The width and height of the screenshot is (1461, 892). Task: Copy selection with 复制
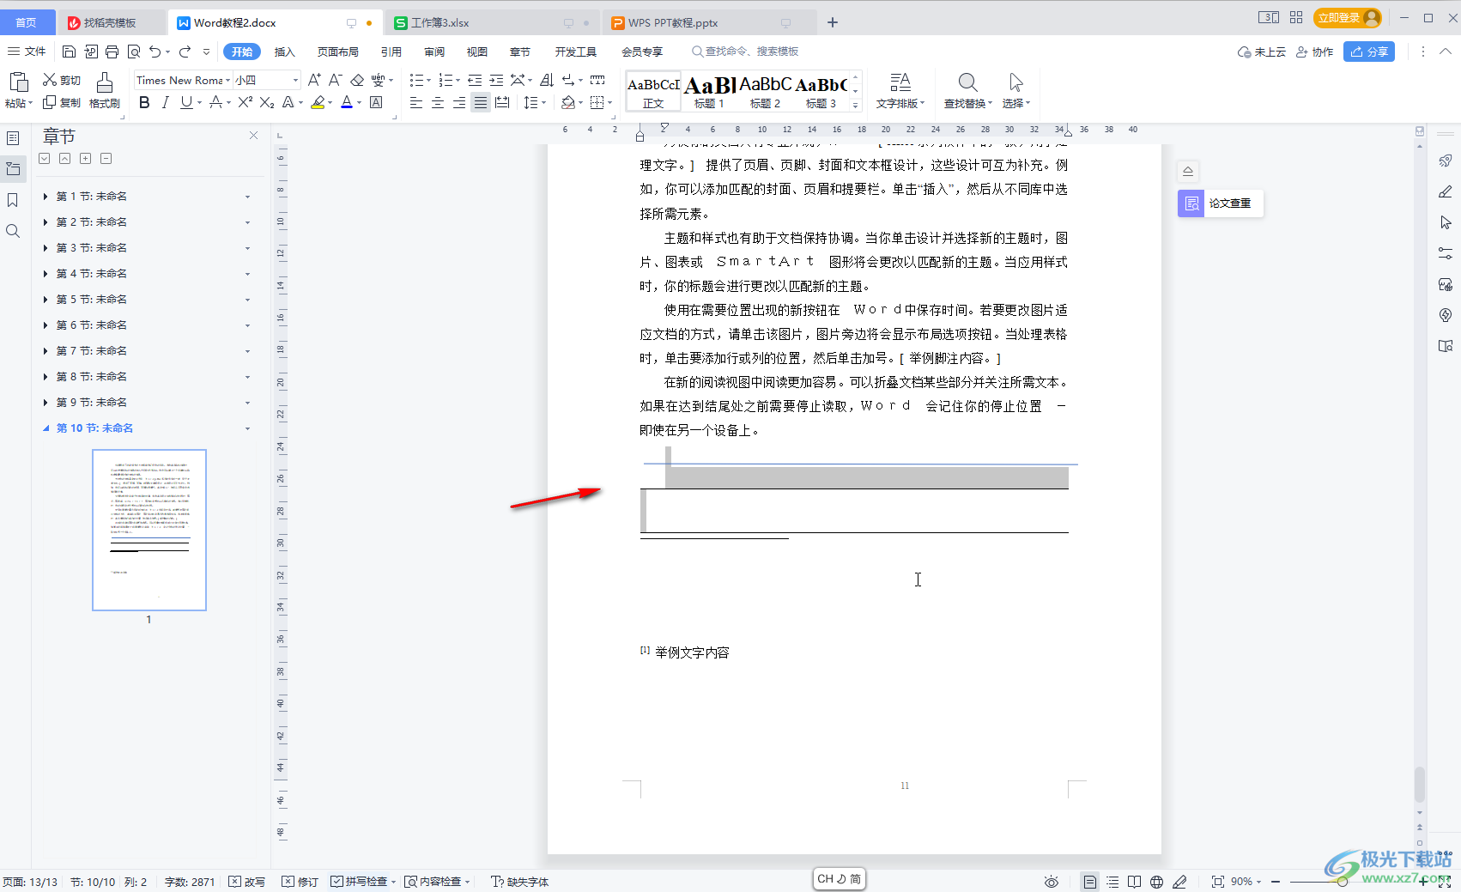[62, 102]
